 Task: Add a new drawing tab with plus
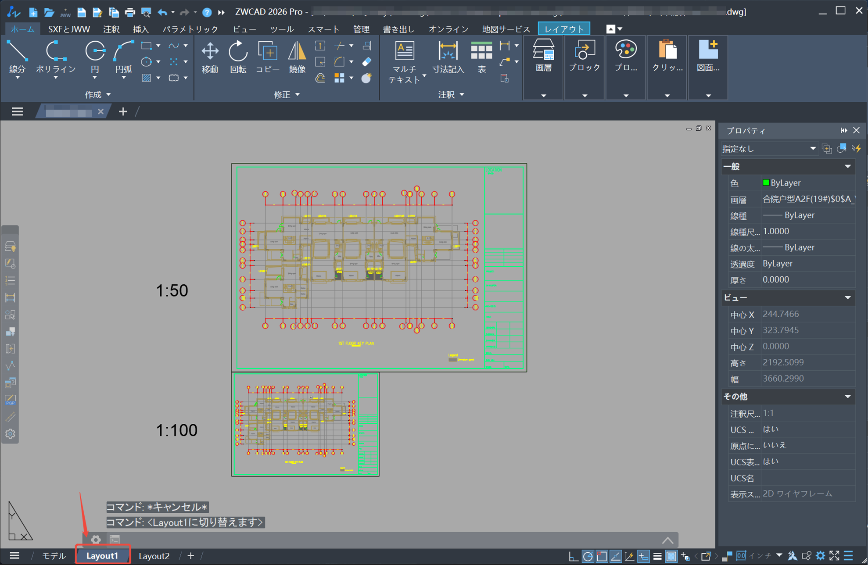pos(123,112)
